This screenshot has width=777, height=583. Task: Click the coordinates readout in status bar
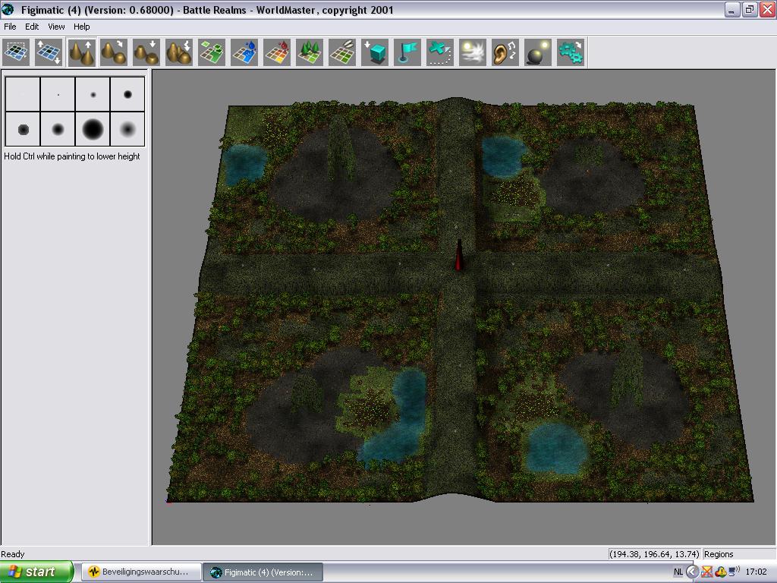click(x=654, y=554)
